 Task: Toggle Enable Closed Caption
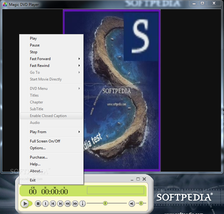pos(52,116)
